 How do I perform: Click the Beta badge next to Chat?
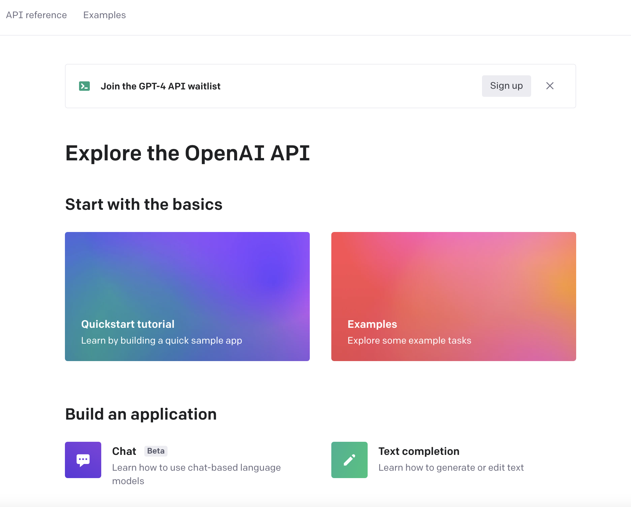(x=156, y=451)
